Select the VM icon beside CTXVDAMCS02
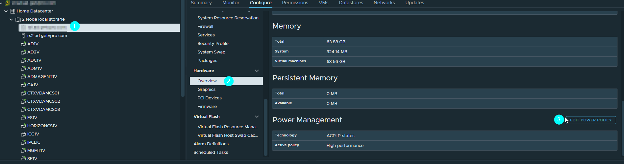The image size is (624, 164). point(23,101)
